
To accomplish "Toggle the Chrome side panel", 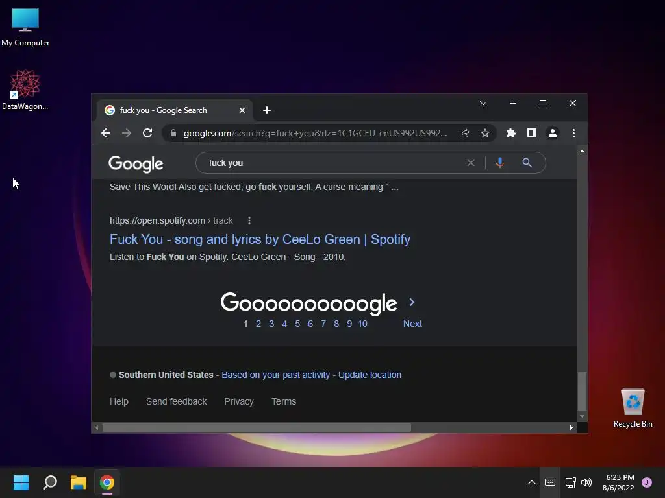I will click(531, 133).
